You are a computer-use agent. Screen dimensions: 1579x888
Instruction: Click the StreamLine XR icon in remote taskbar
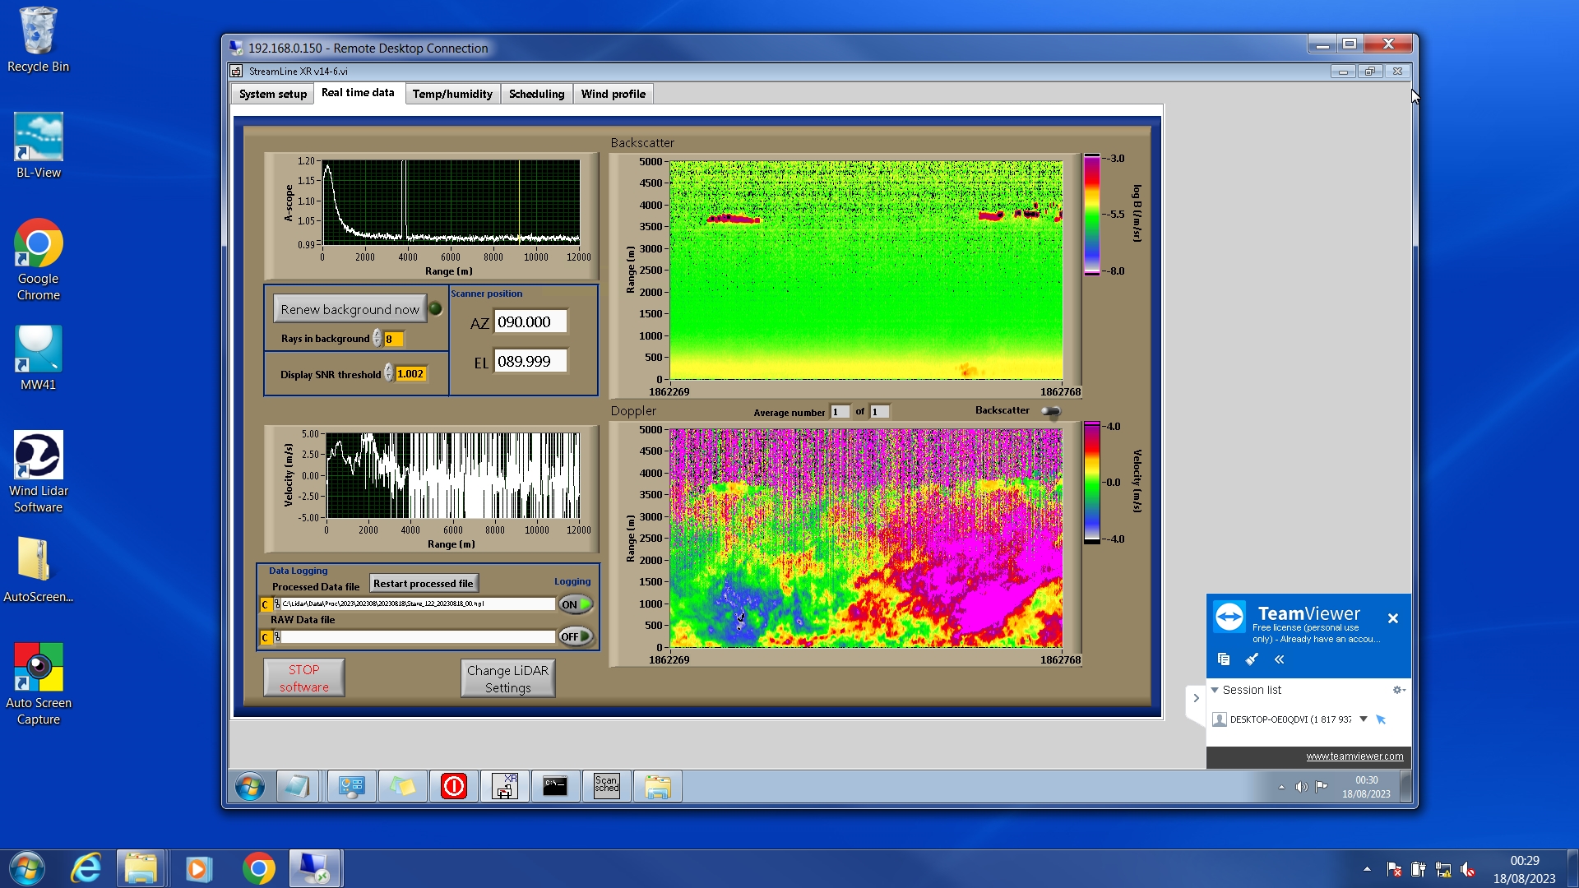tap(504, 786)
